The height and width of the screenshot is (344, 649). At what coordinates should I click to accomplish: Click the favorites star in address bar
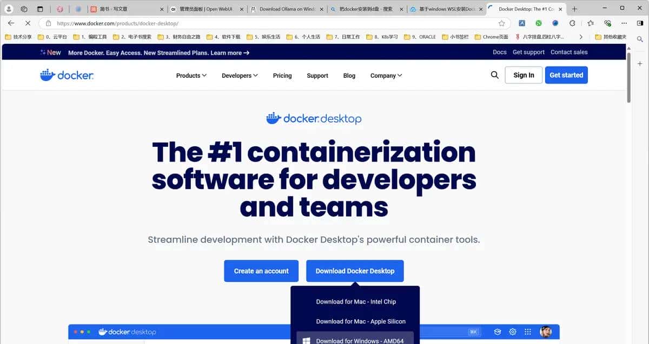click(501, 23)
